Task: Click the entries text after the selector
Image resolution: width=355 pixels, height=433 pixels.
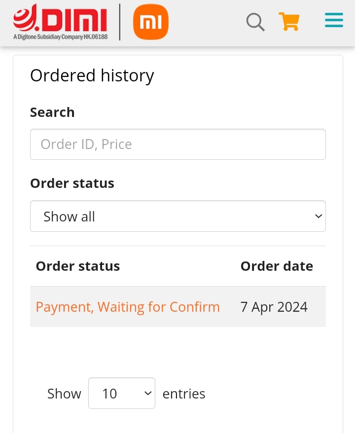Action: click(184, 394)
